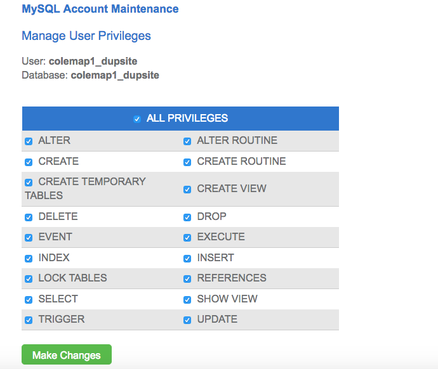The image size is (438, 369).
Task: Toggle the ALTER privilege checkbox
Action: 29,141
